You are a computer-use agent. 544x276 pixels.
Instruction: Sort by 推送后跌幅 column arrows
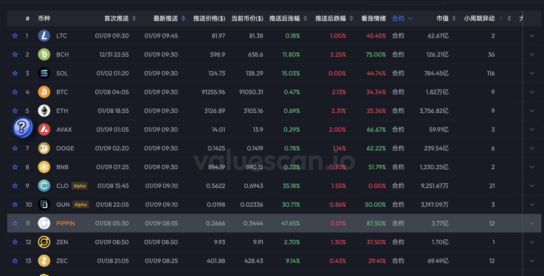[351, 19]
